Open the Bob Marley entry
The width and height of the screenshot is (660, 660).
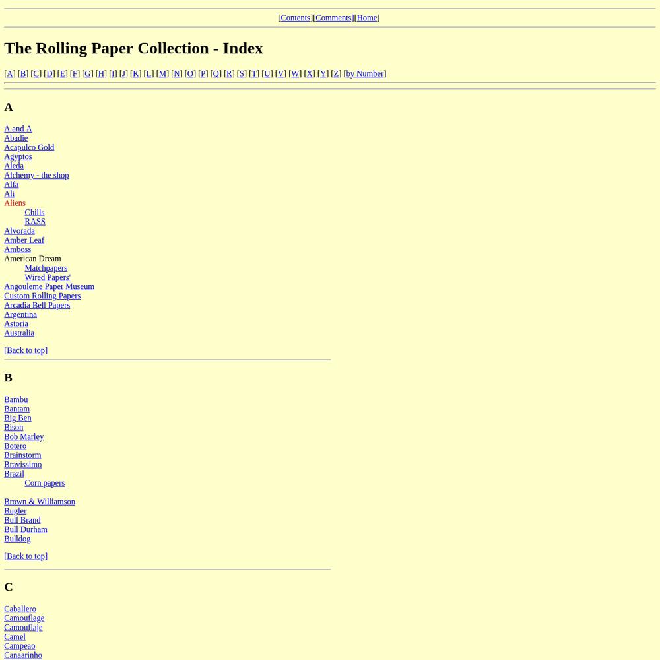[x=24, y=436]
